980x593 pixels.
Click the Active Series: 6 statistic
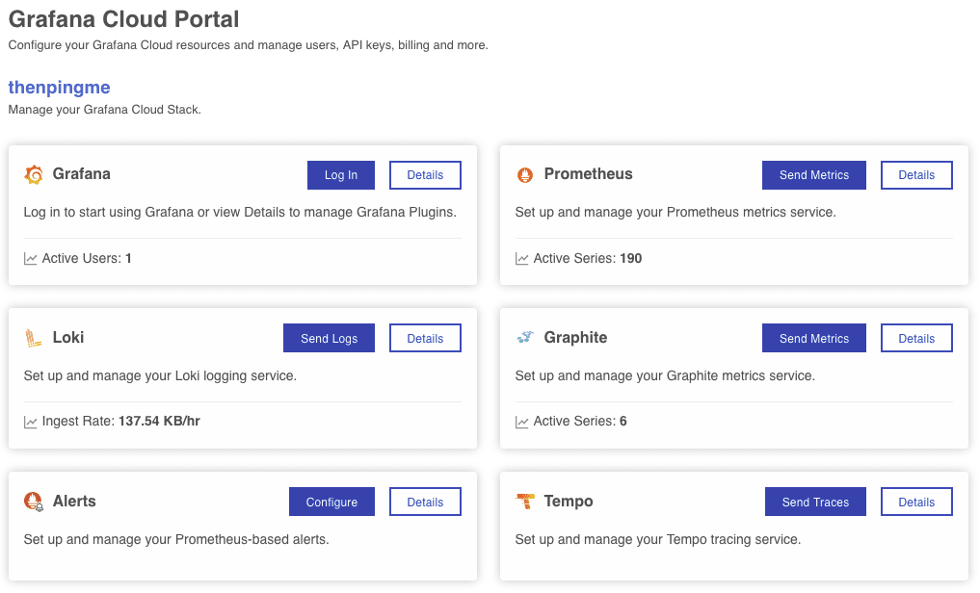click(580, 422)
